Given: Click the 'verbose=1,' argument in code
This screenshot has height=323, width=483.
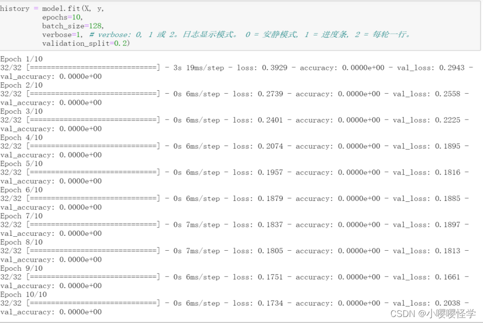Looking at the screenshot, I should tap(62, 34).
